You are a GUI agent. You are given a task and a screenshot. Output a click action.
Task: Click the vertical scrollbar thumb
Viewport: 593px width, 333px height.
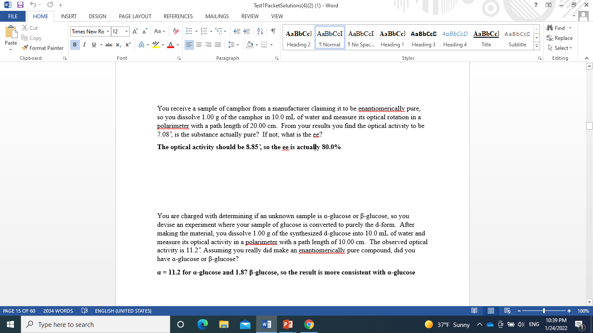[589, 126]
